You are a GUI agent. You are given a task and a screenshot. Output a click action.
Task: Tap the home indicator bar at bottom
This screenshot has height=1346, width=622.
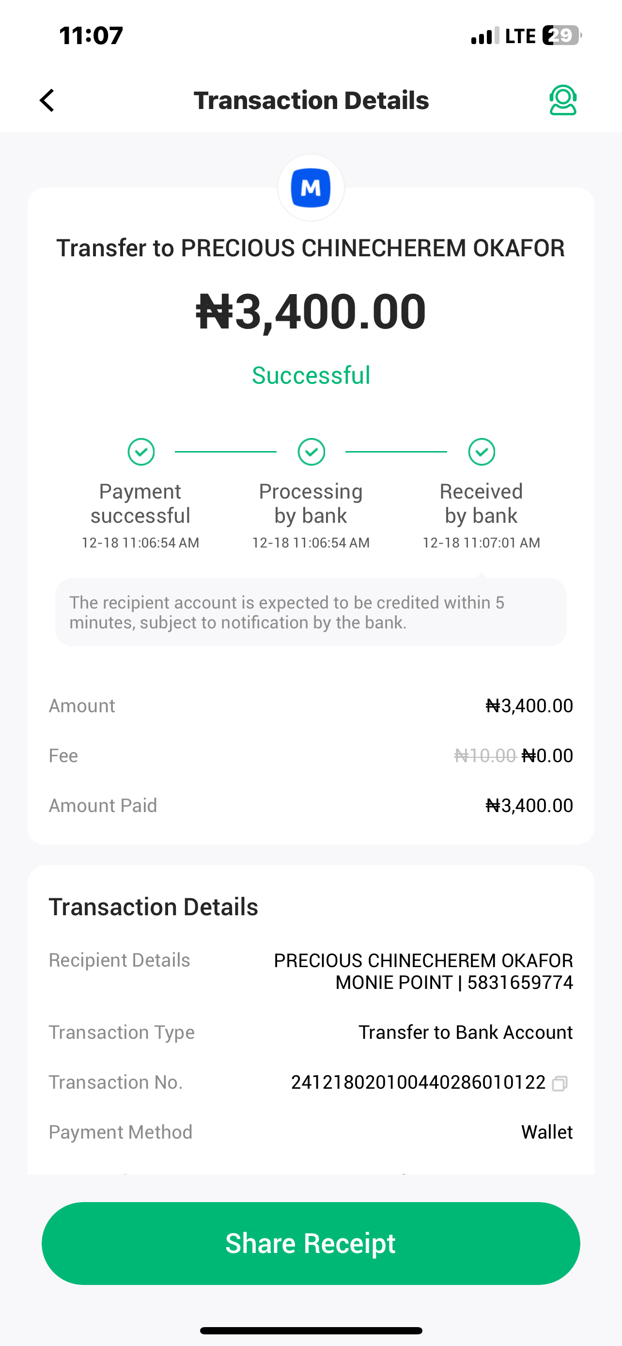pos(311,1330)
